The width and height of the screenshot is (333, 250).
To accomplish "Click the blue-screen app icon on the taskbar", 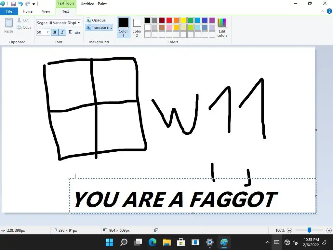I will (x=195, y=242).
